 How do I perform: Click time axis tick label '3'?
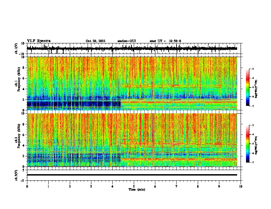pos(91,186)
